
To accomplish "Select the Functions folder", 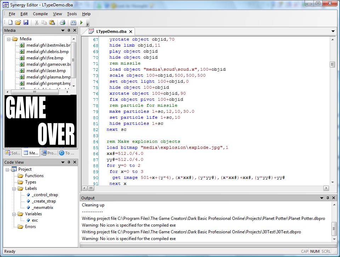I will click(x=34, y=176).
